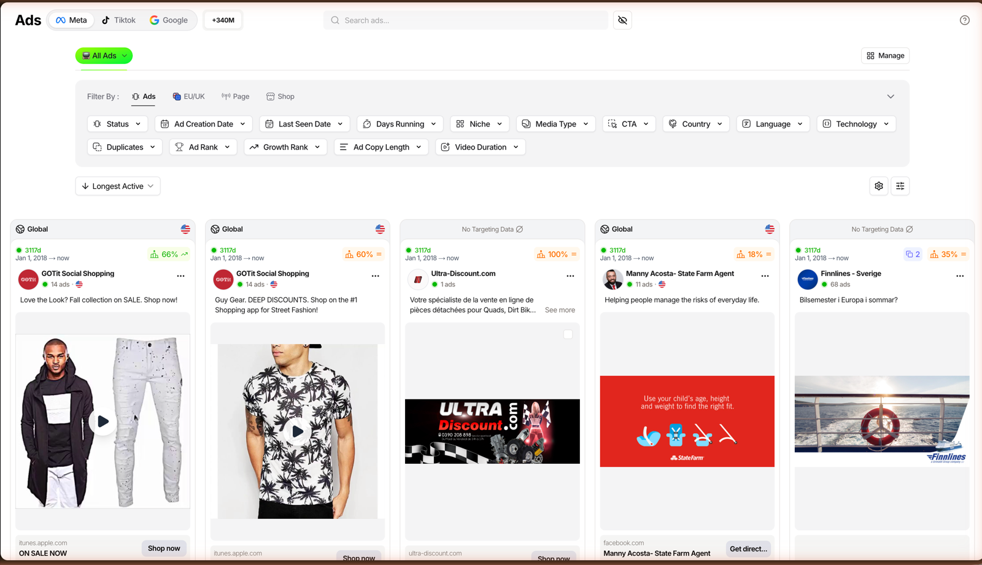Play the video on Love the Look ad
The width and height of the screenshot is (982, 565).
pos(102,421)
